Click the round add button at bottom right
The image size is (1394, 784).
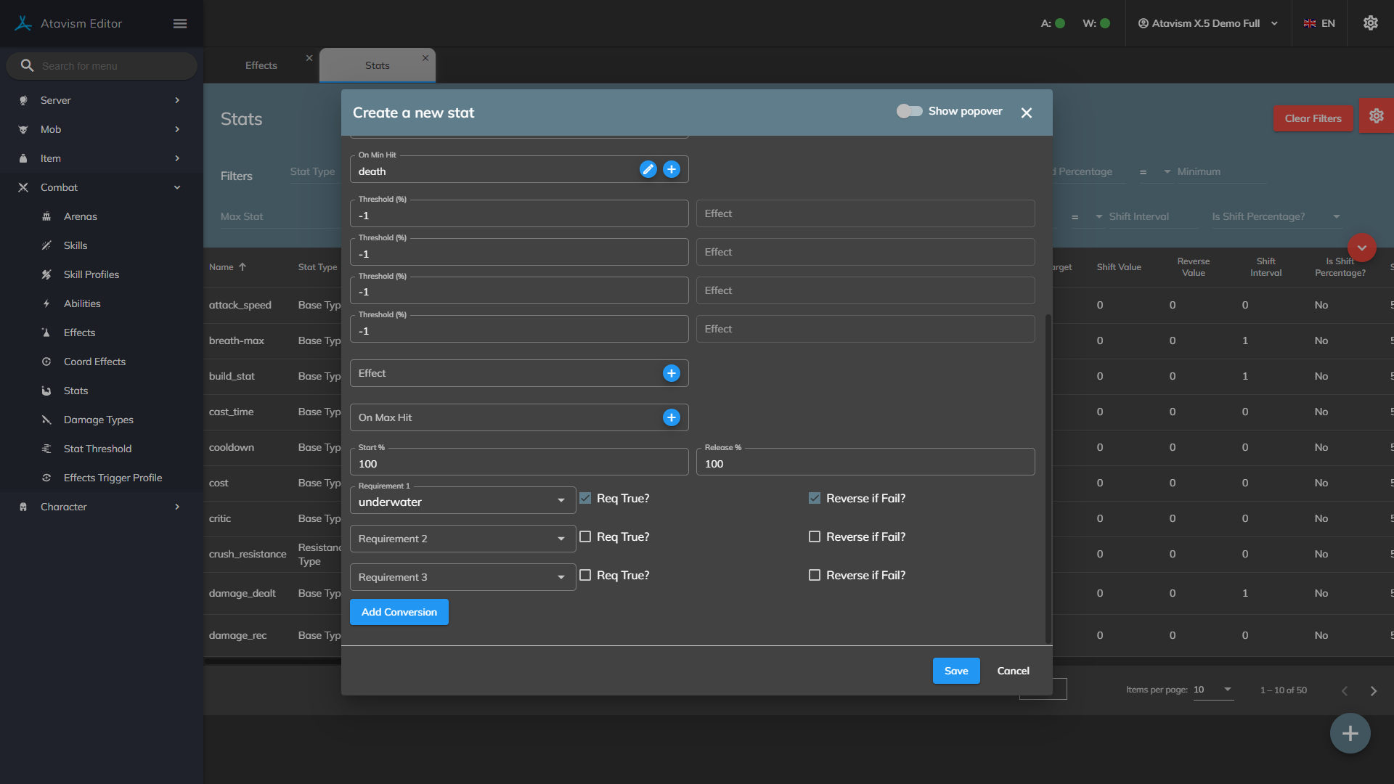click(x=1350, y=733)
